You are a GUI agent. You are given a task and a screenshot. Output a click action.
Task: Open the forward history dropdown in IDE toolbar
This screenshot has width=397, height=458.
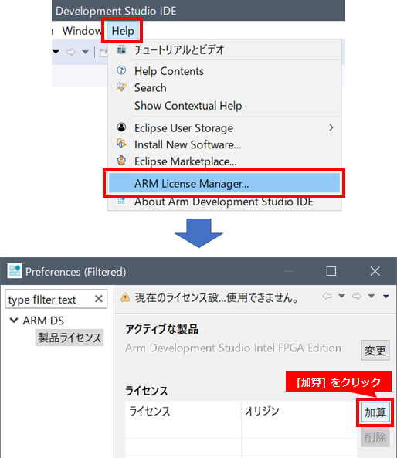85,52
